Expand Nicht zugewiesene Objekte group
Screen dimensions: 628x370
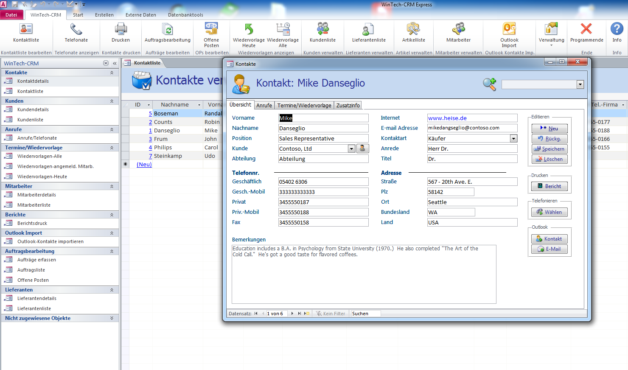[x=112, y=318]
